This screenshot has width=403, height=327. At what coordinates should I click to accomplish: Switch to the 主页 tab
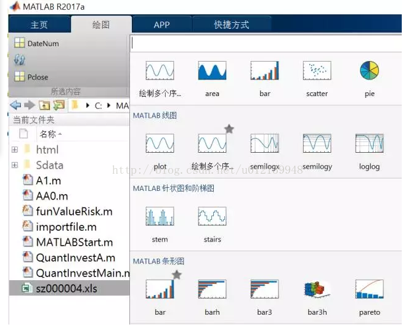tap(39, 25)
